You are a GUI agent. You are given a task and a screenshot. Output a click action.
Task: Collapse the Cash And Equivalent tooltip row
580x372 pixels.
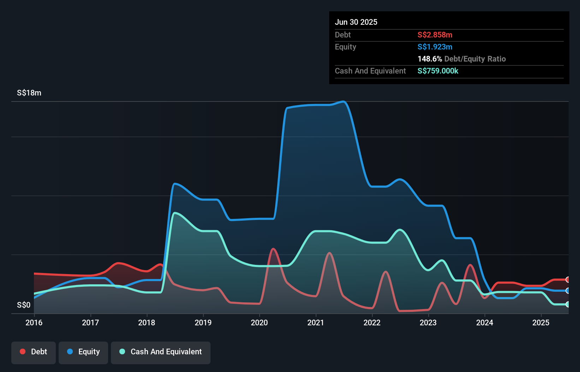[370, 71]
